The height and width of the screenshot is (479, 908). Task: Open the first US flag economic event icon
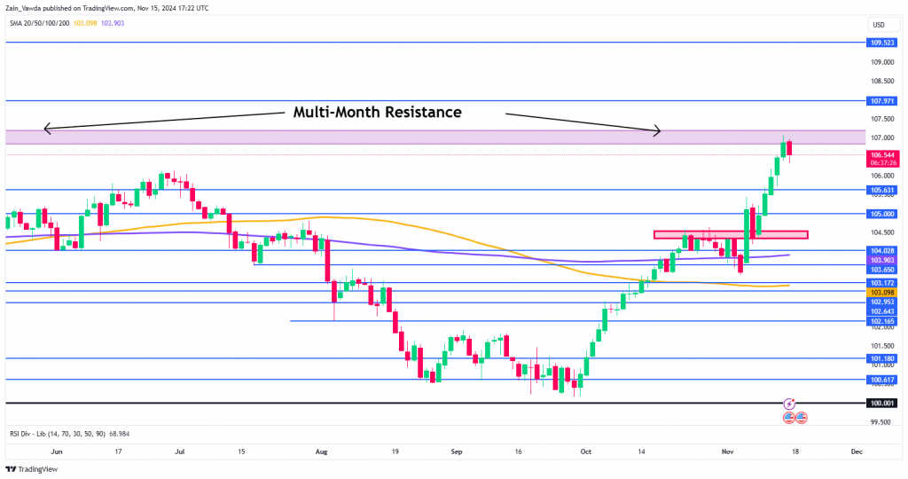(788, 417)
